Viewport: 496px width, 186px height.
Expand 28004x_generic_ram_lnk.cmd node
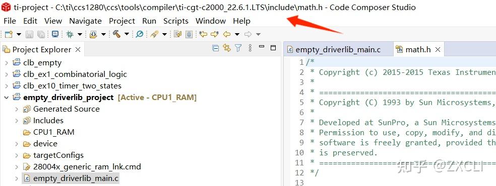(x=17, y=167)
